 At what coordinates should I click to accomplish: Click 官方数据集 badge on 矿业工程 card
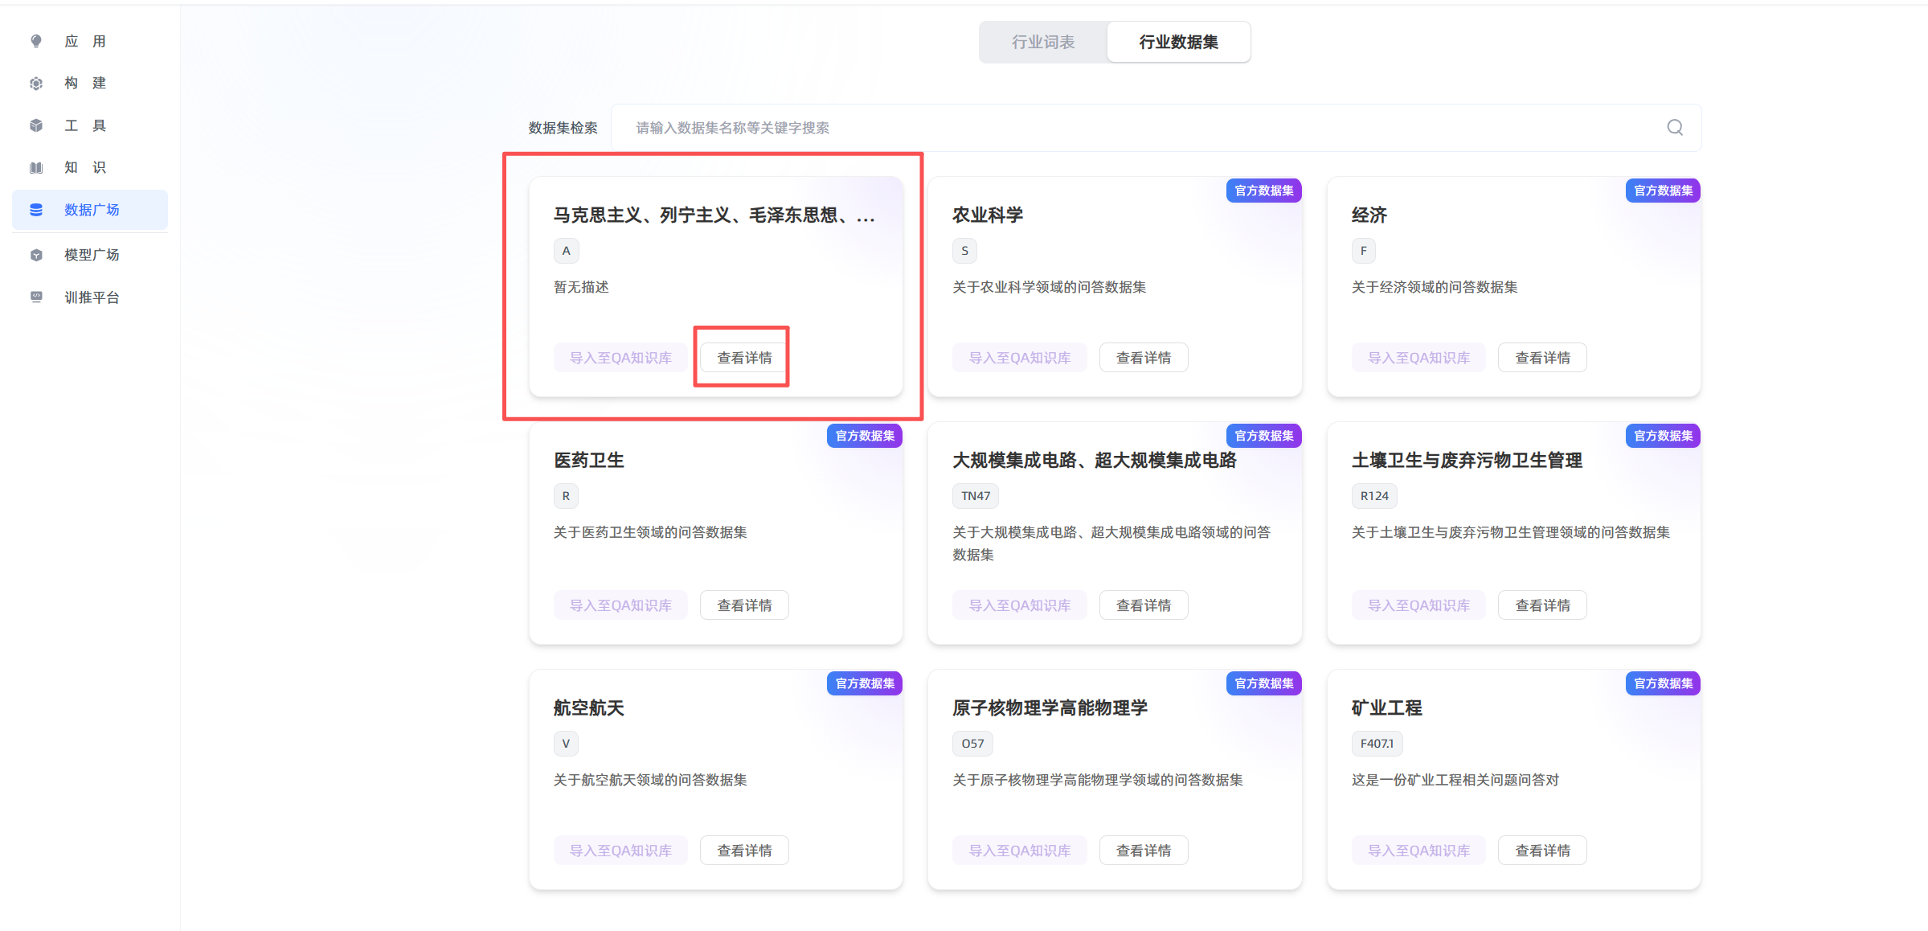click(1663, 683)
